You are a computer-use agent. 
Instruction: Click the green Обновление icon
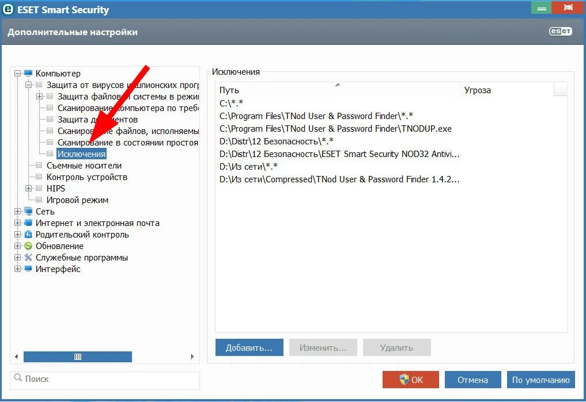[28, 246]
